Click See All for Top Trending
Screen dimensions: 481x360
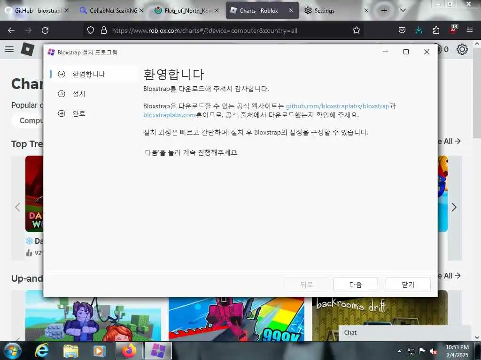[x=450, y=141]
